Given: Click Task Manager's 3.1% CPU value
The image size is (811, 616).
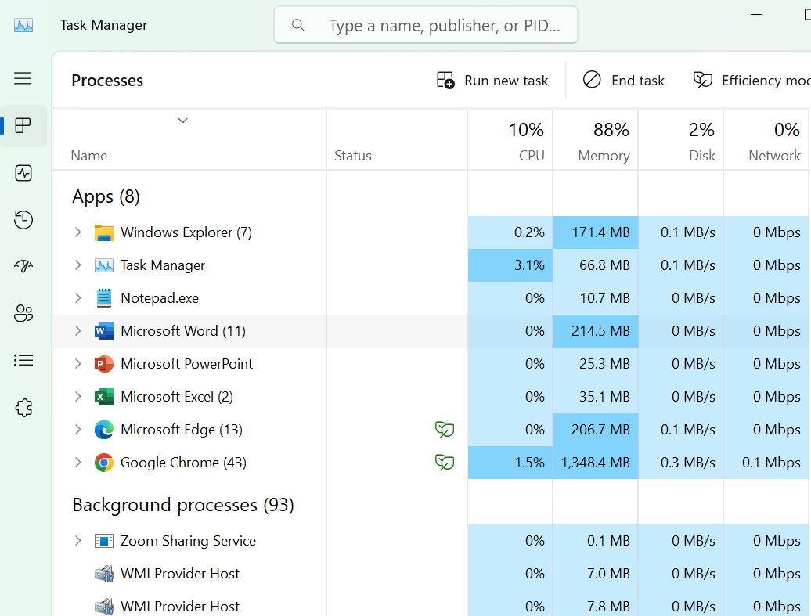Looking at the screenshot, I should [x=510, y=265].
